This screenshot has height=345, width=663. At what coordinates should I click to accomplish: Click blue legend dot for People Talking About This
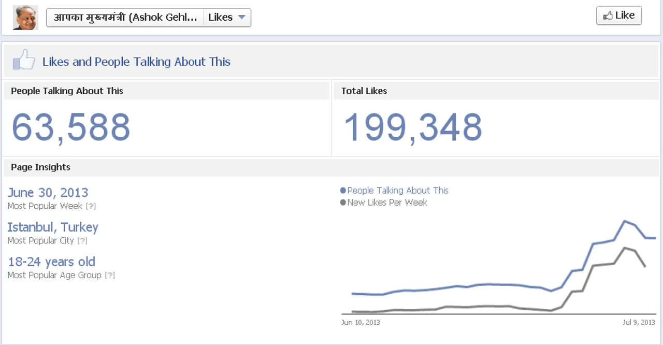click(x=343, y=191)
